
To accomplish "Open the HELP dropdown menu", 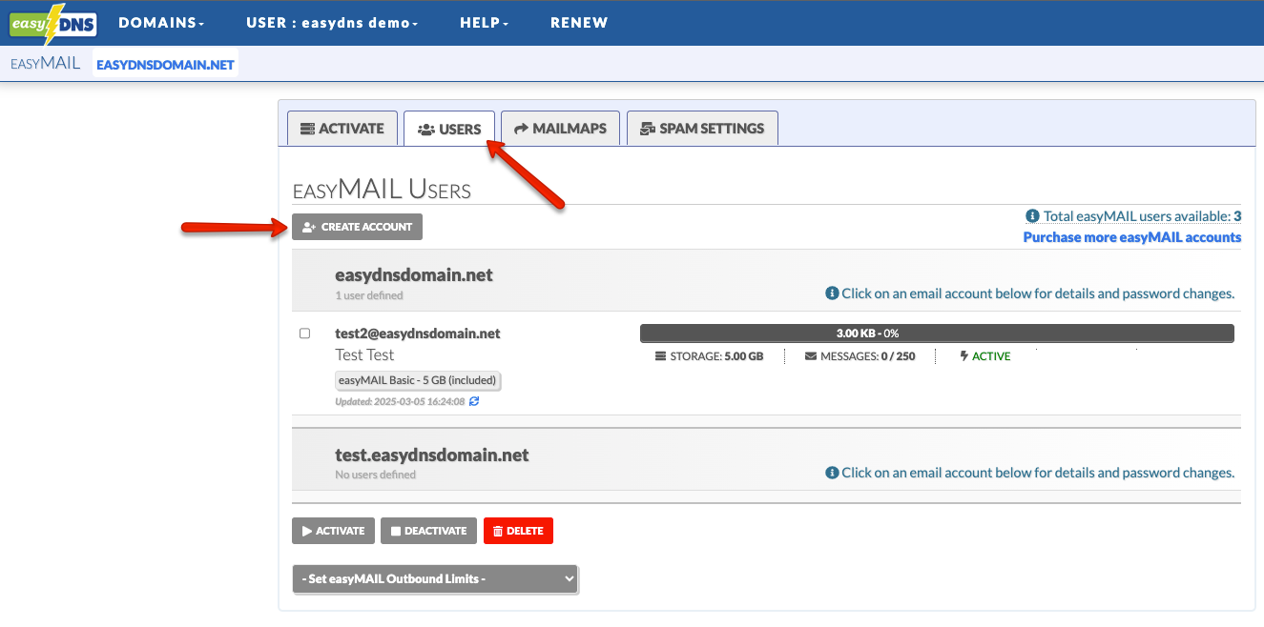I will tap(484, 23).
